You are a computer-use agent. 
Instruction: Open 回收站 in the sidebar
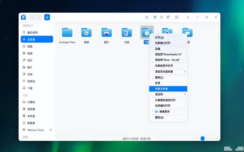tap(37, 81)
